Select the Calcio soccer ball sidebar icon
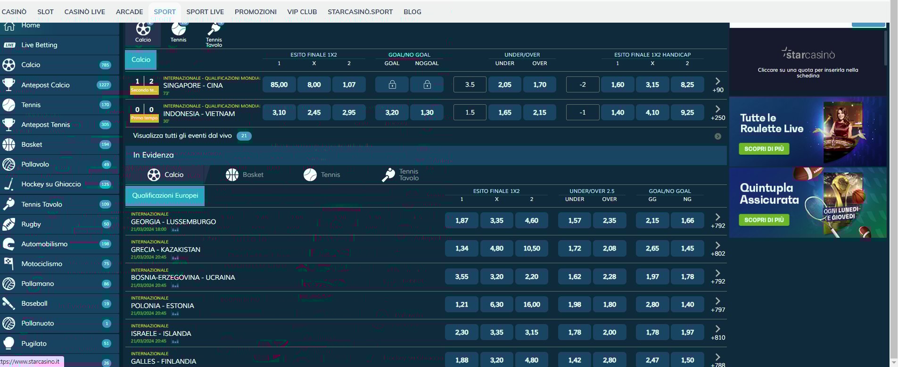The image size is (898, 367). pyautogui.click(x=9, y=65)
